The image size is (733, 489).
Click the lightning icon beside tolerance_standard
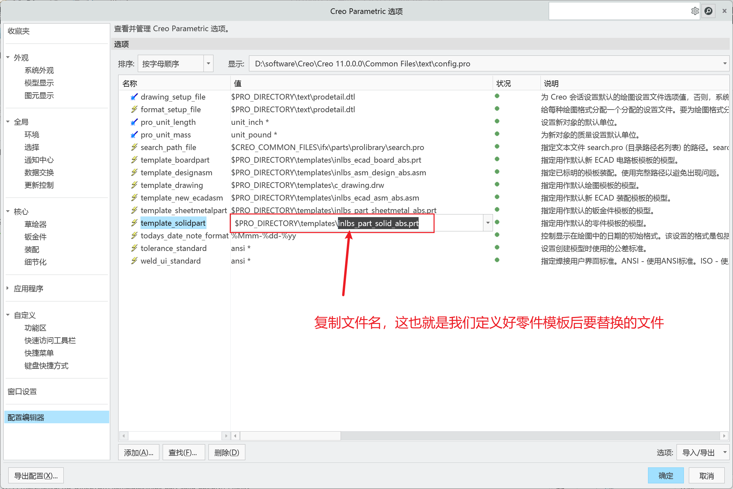tap(134, 248)
